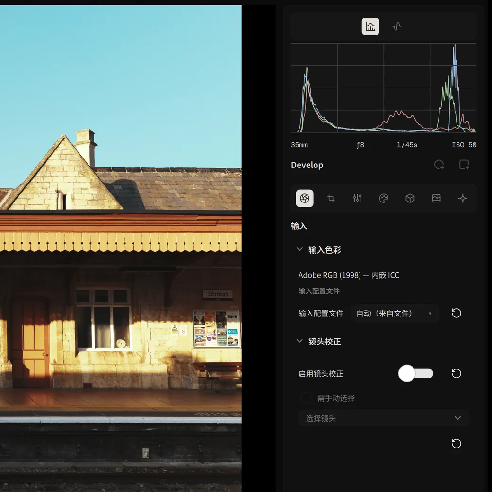
Task: Reset the 启用镜头校正 setting
Action: [456, 373]
